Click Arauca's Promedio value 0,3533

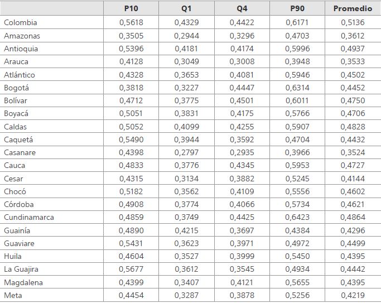(353, 61)
